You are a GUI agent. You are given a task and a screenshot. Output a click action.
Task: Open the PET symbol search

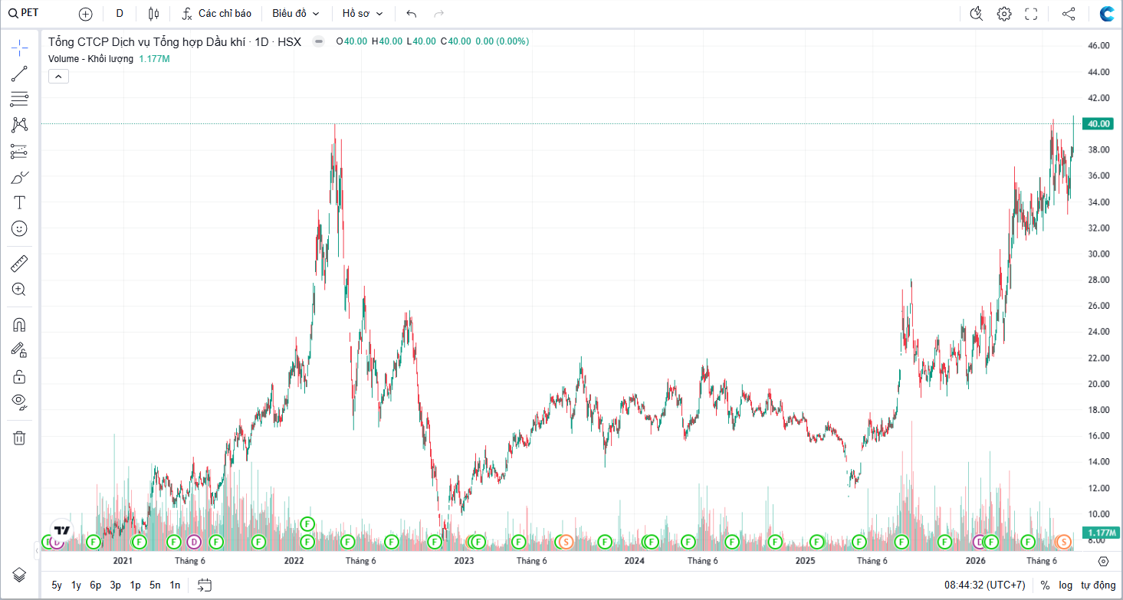[x=23, y=14]
